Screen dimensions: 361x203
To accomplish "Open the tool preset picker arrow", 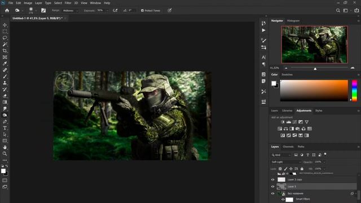I will (23, 11).
